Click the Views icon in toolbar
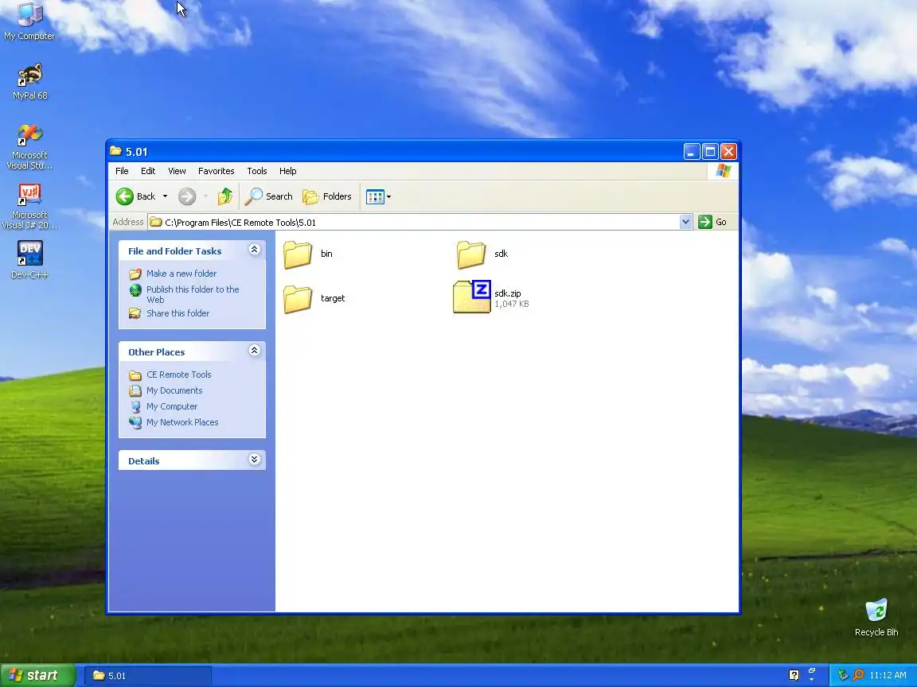The width and height of the screenshot is (917, 687). 375,197
